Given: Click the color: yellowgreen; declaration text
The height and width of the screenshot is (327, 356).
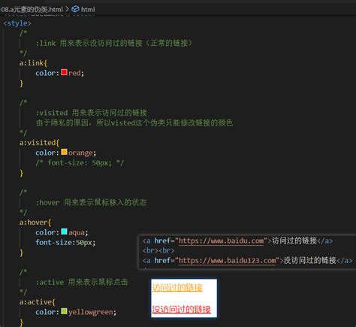Looking at the screenshot, I should [x=76, y=312].
